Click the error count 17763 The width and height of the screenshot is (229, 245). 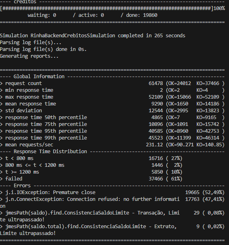[x=192, y=199]
